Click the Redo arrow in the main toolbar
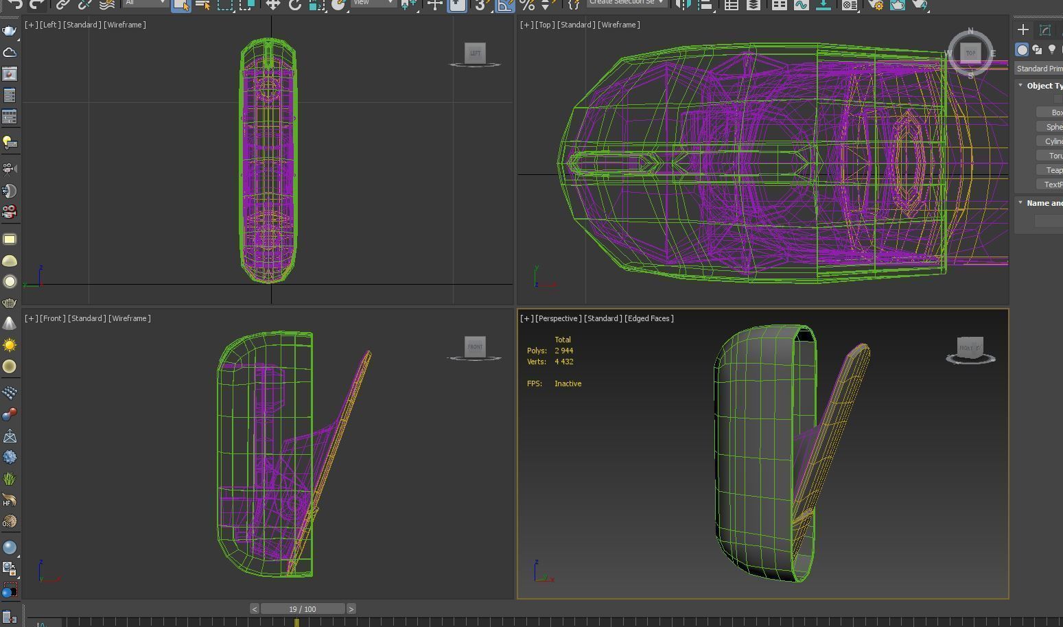Viewport: 1063px width, 627px height. 37,4
